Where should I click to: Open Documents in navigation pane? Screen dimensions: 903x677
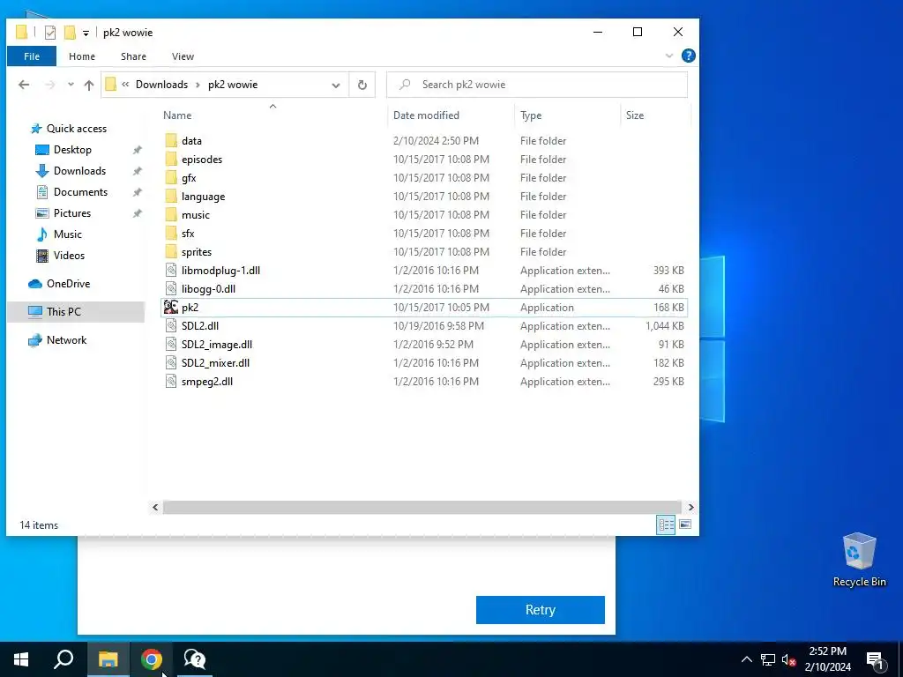80,191
